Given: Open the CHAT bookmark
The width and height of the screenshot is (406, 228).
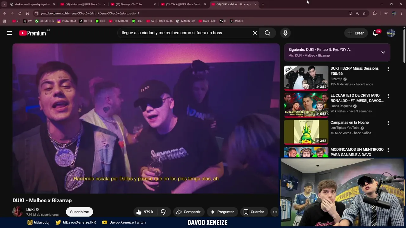Looking at the screenshot, I should coord(137,21).
